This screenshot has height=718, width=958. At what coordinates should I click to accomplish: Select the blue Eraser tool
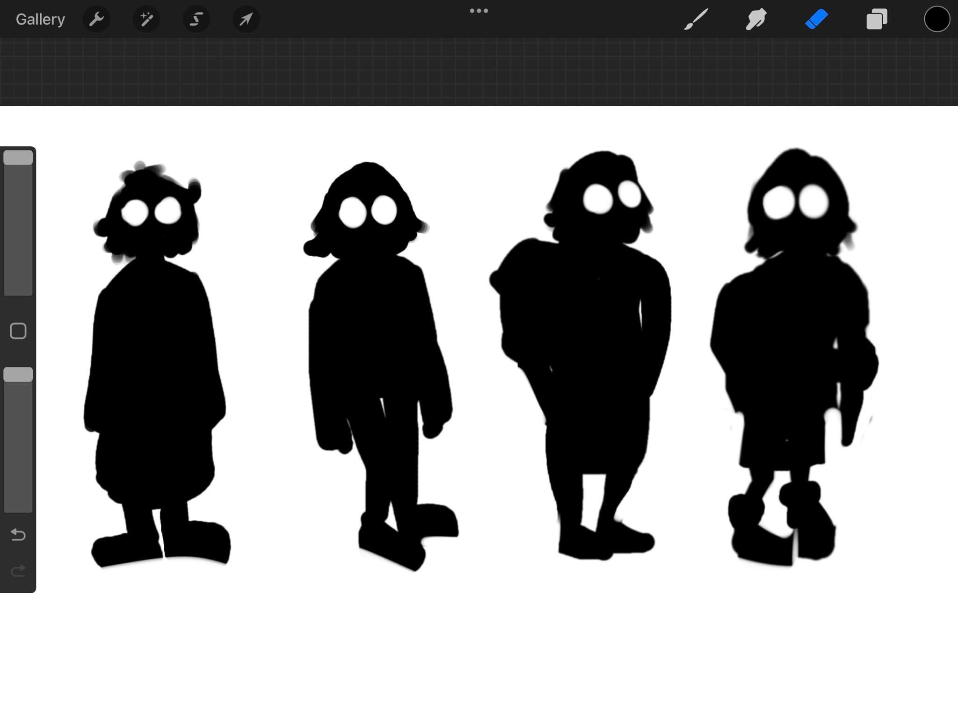[817, 19]
